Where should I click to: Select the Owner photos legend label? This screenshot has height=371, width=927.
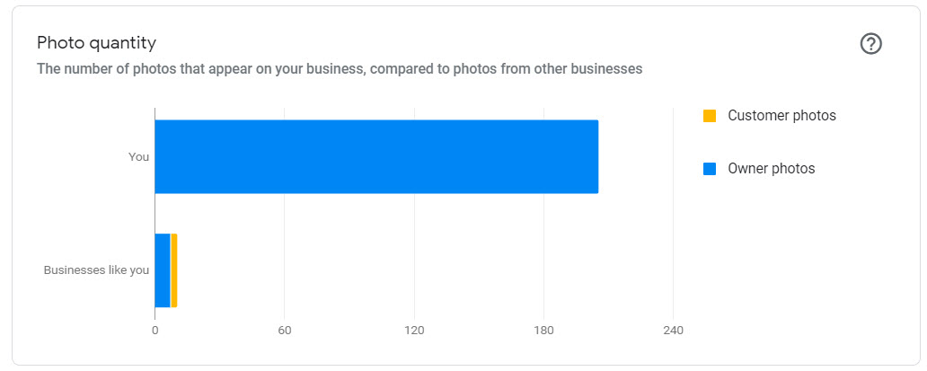tap(771, 169)
